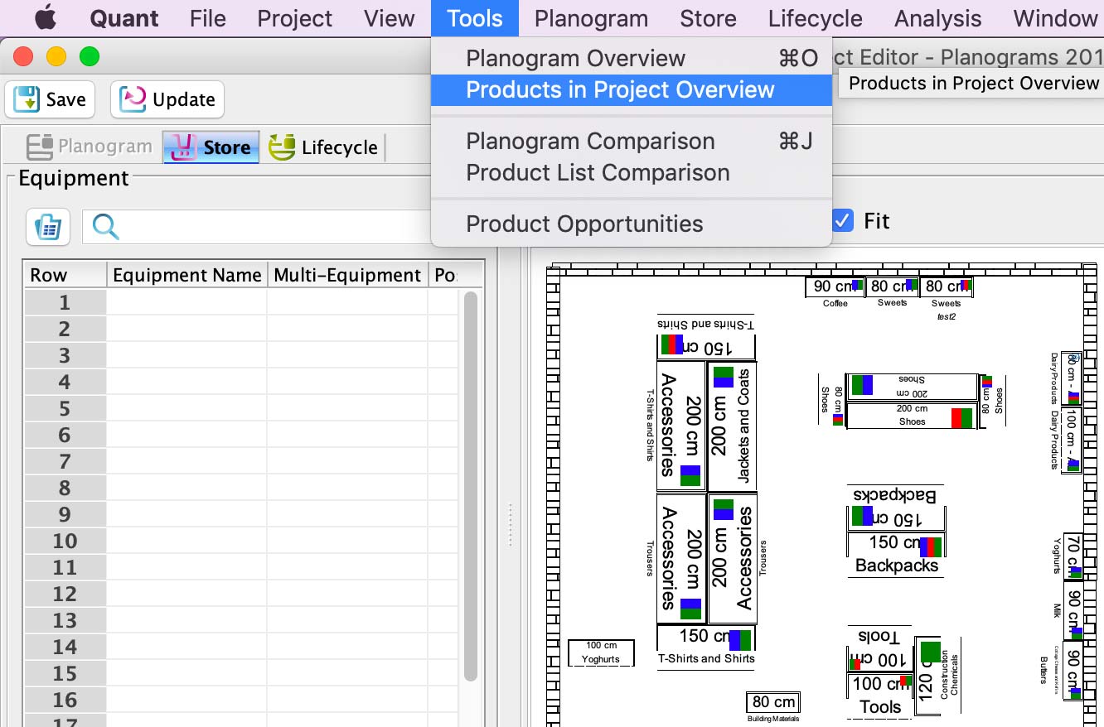Click the magnifier search icon
The width and height of the screenshot is (1104, 727).
[x=106, y=226]
